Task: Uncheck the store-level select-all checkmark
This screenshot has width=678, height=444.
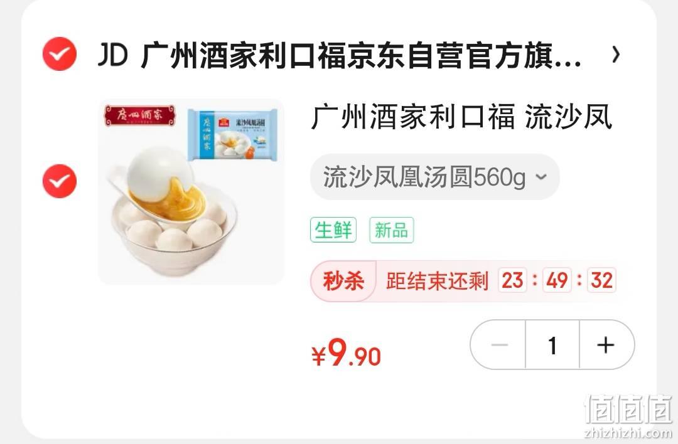Action: (x=60, y=54)
